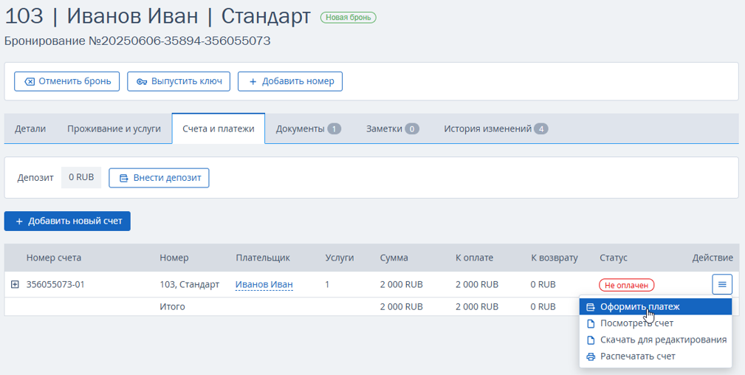Screen dimensions: 745x375
Task: Click the page title 103 Иванов Иван
Action: coord(157,17)
